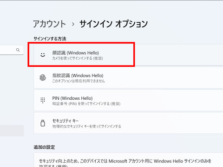
Task: Click text このオプションは現在利用できません
Action: [79, 81]
